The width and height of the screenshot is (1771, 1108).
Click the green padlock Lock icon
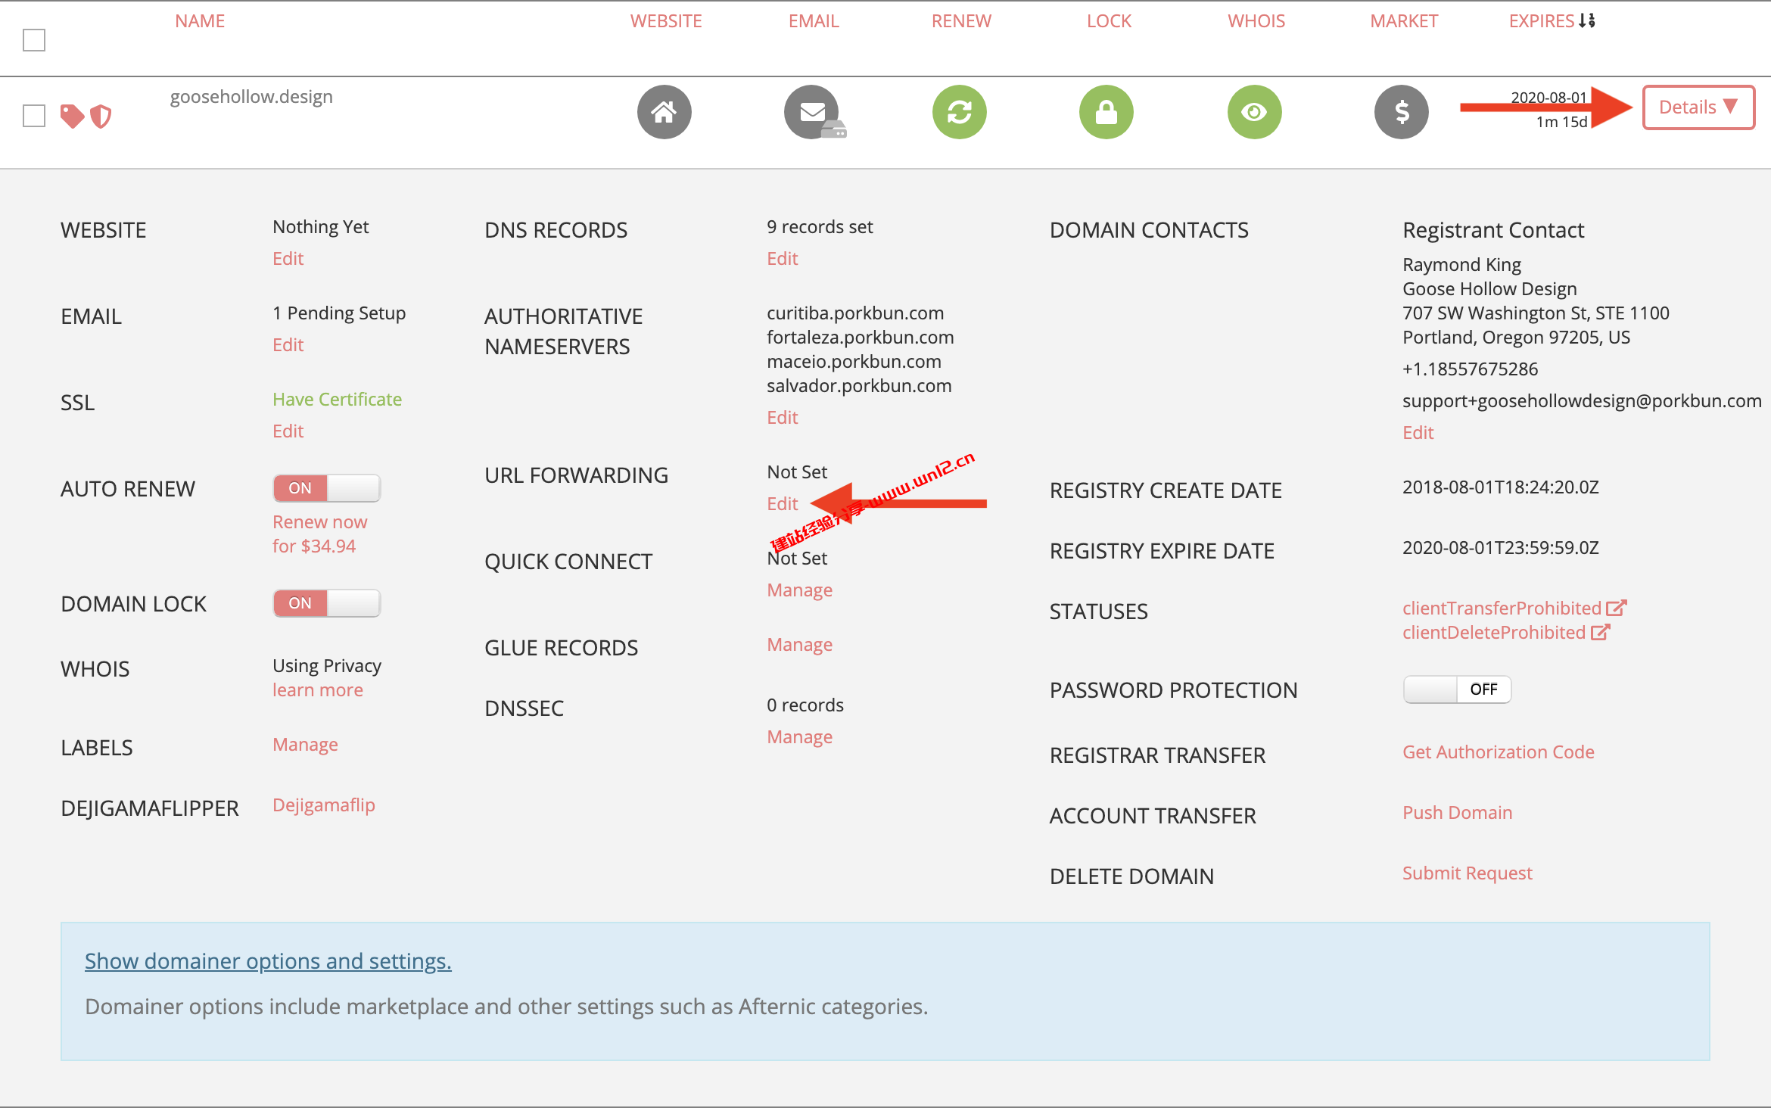1106,112
